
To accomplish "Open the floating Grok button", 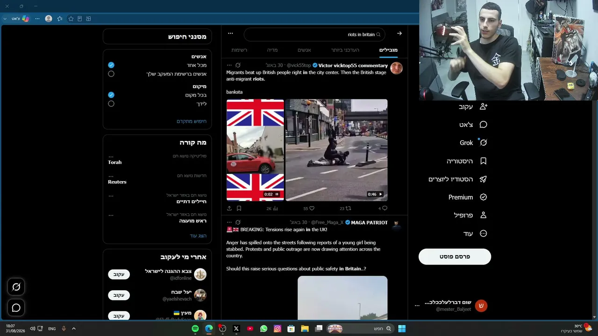I will click(x=16, y=287).
